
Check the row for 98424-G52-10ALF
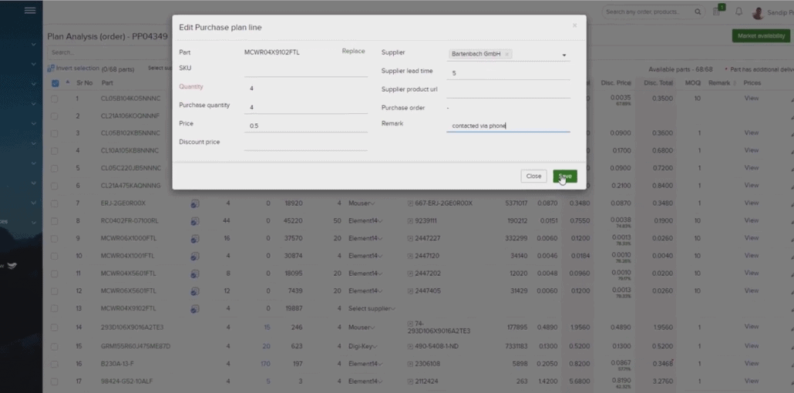[54, 381]
